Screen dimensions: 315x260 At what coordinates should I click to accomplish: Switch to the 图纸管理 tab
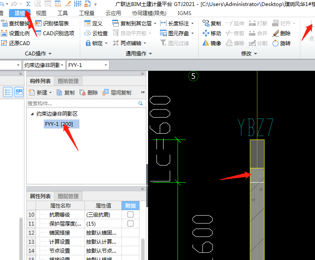68,81
